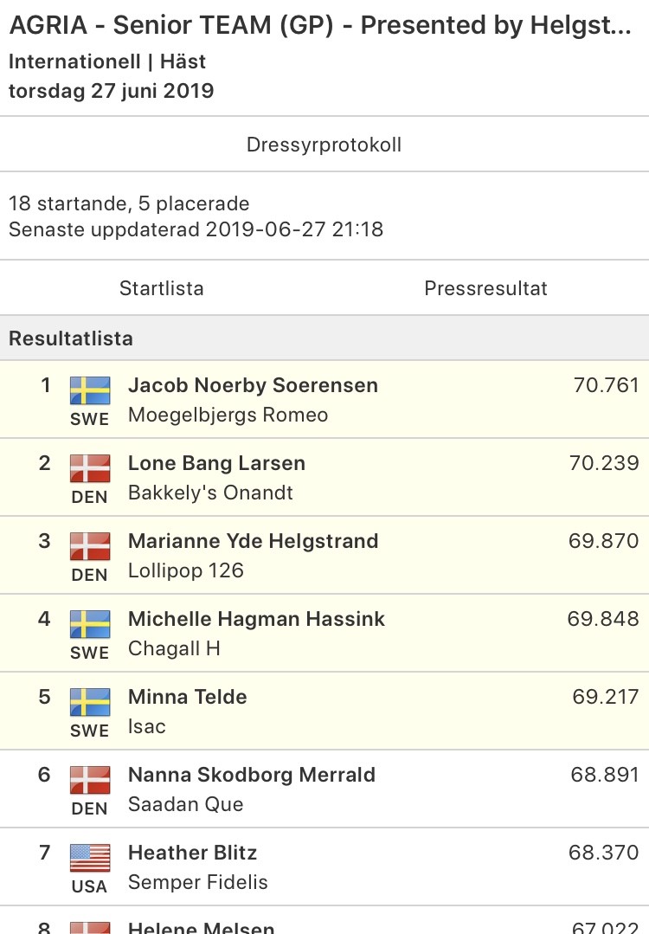Select the horse Semper Fidelis
The width and height of the screenshot is (649, 934).
(x=198, y=882)
